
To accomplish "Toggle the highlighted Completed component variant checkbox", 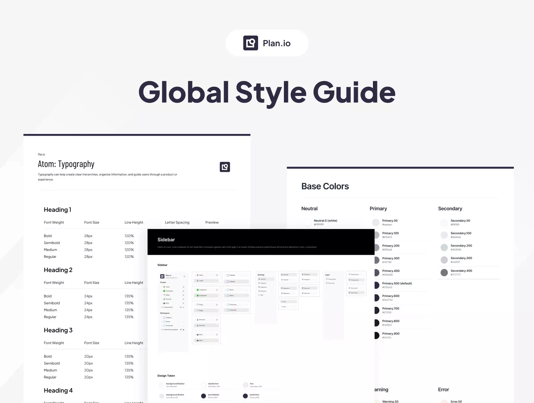I will (x=198, y=295).
